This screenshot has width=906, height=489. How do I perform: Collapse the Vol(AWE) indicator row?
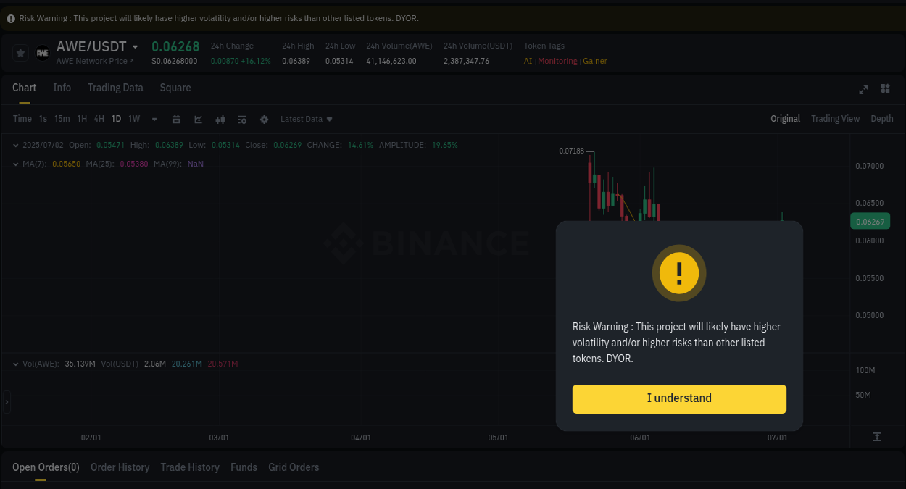tap(15, 364)
